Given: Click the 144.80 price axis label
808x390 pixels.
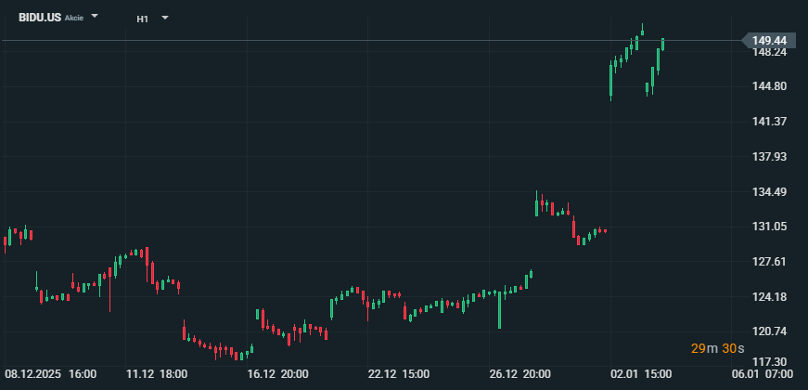Looking at the screenshot, I should coord(769,86).
